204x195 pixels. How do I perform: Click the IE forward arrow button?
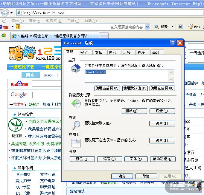click(x=5, y=13)
